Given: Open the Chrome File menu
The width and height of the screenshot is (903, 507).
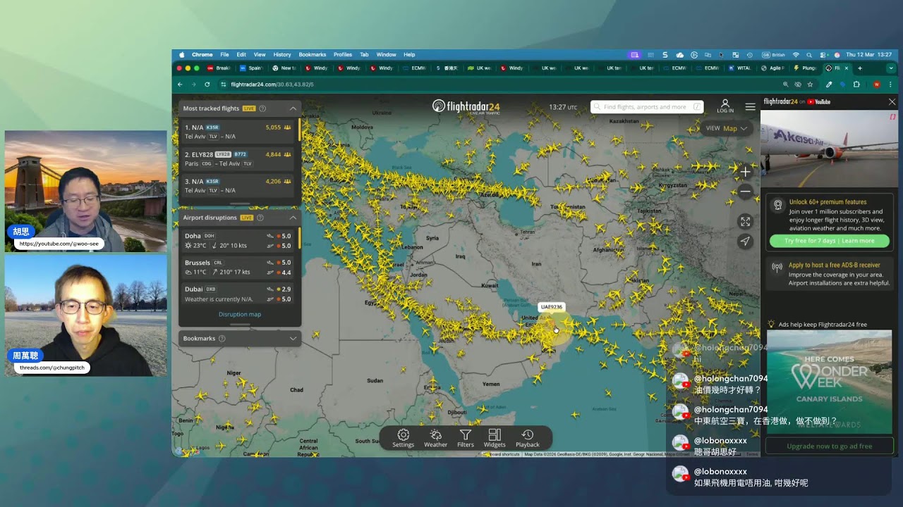Looking at the screenshot, I should click(224, 54).
